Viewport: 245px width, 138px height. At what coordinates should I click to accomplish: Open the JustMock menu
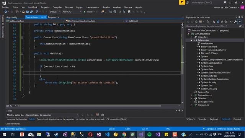coord(33,7)
